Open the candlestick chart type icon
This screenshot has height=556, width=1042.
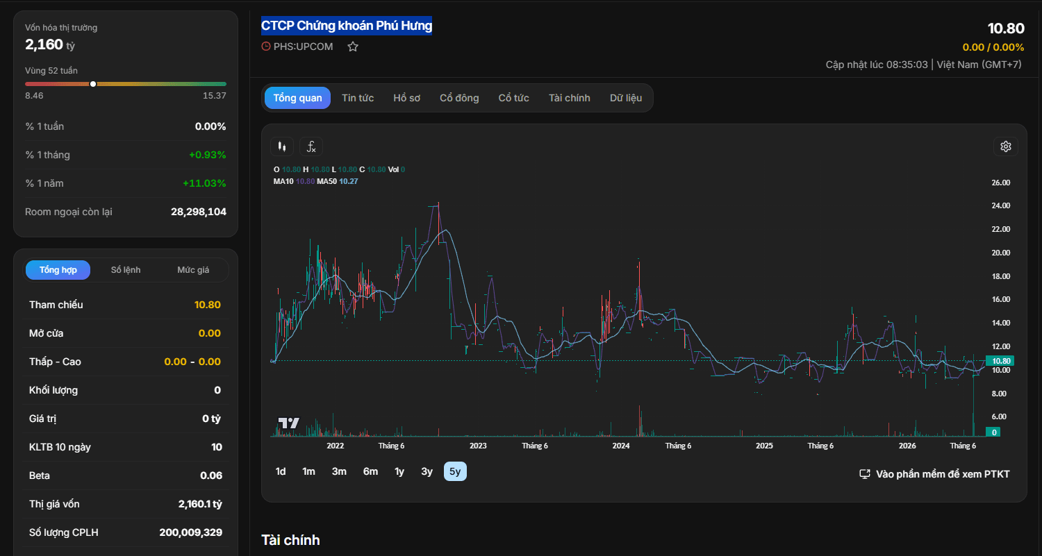[x=281, y=146]
